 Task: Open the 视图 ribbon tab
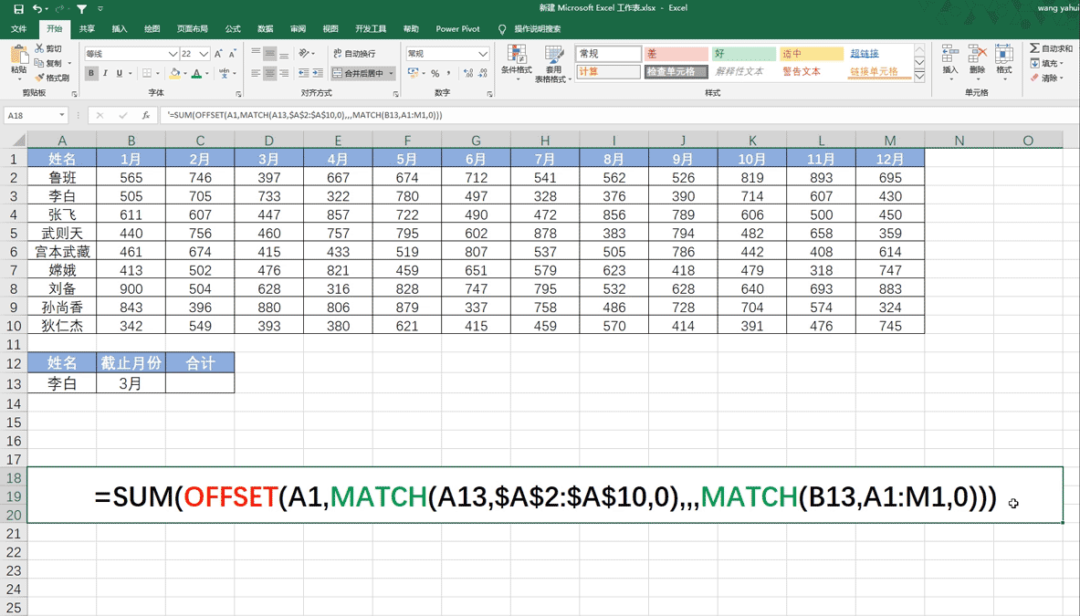[331, 28]
